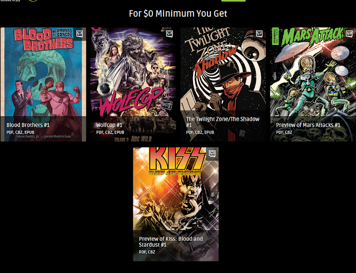This screenshot has width=356, height=273.
Task: Open the info icon on Blood Brothers cover
Action: point(79,34)
